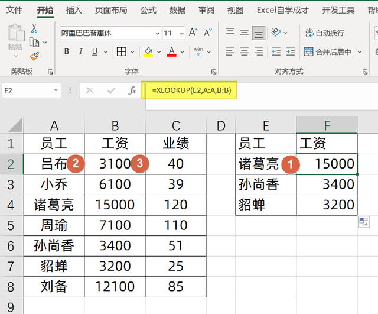
Task: Select row 4 header
Action: click(x=11, y=205)
